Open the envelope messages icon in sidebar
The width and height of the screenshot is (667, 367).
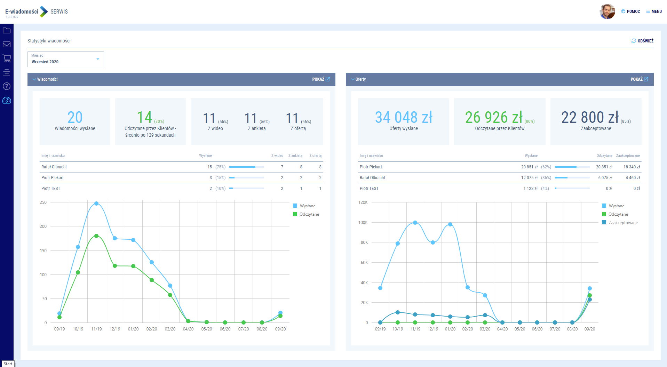(x=7, y=45)
